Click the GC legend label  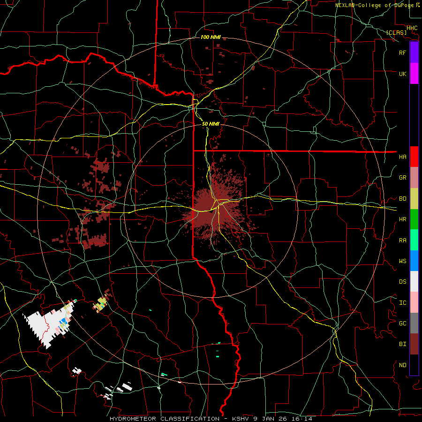point(402,323)
